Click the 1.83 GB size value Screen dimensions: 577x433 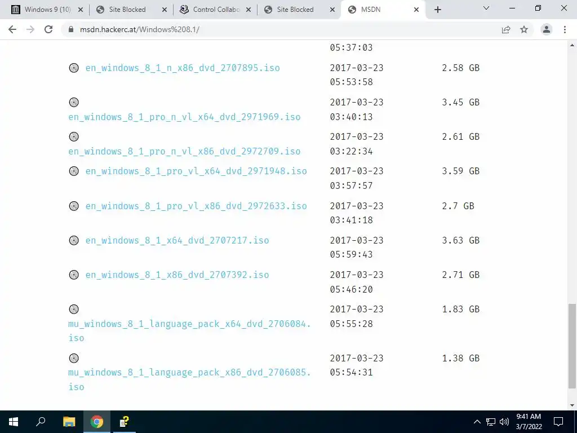(461, 310)
